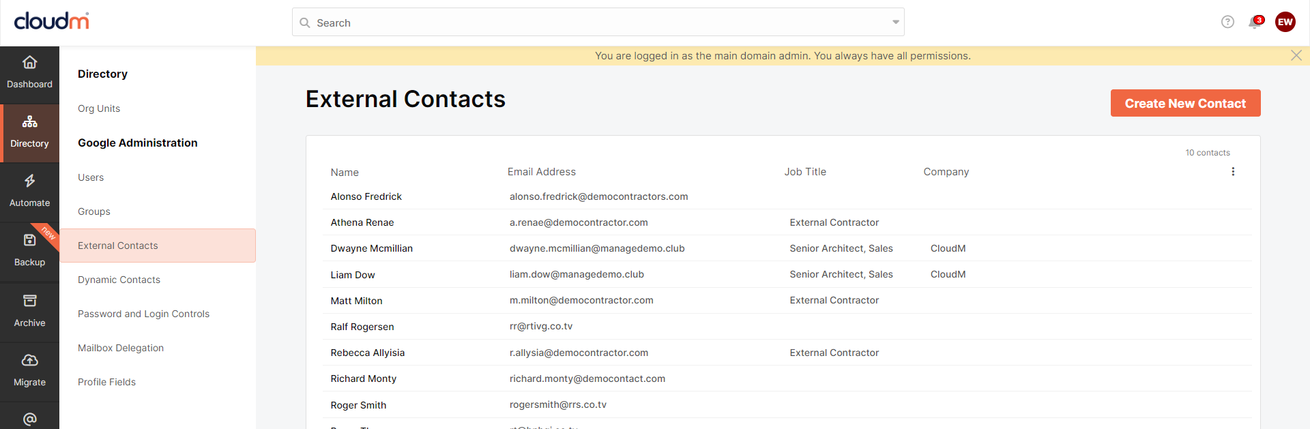Select the Directory sidebar icon
This screenshot has height=429, width=1310.
[29, 122]
